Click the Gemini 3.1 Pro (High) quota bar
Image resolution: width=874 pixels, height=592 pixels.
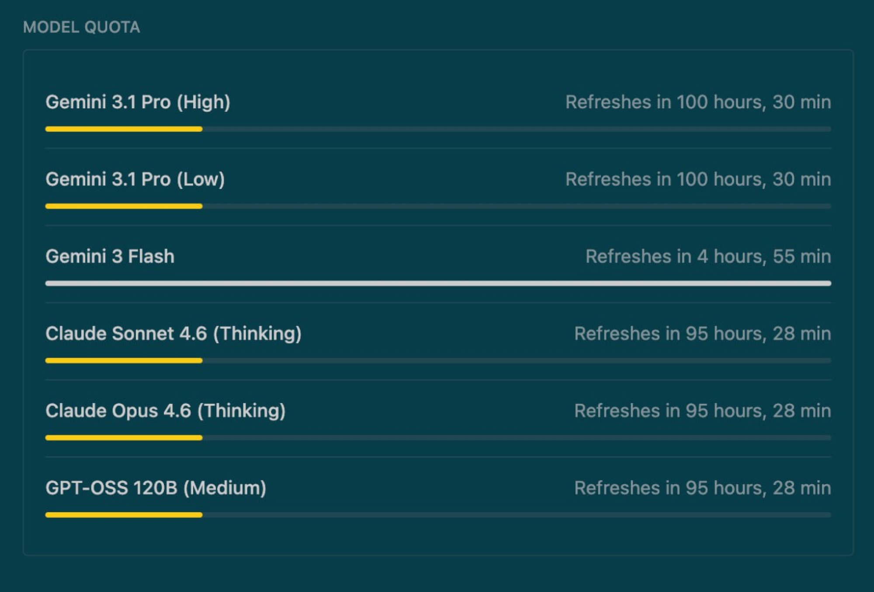(438, 129)
